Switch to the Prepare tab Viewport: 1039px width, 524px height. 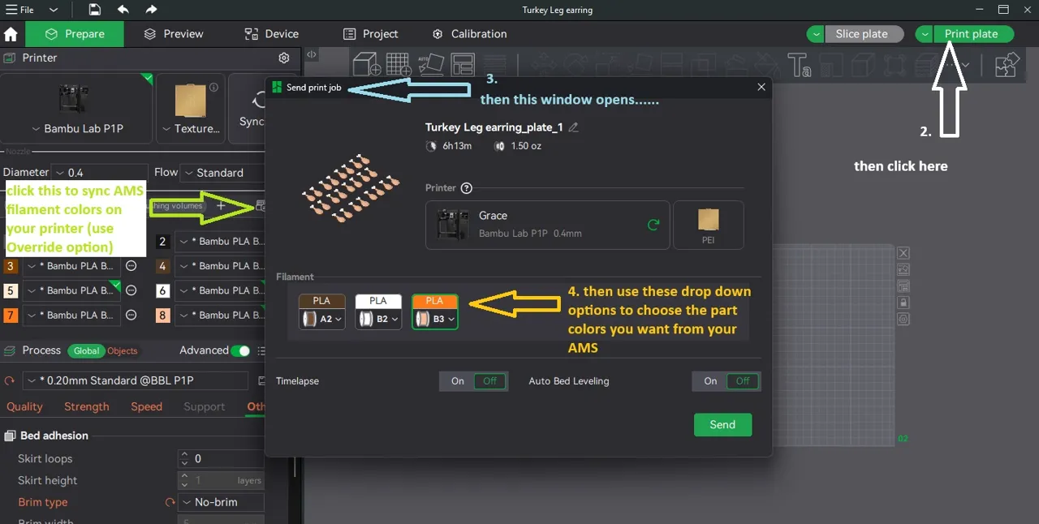(x=75, y=34)
